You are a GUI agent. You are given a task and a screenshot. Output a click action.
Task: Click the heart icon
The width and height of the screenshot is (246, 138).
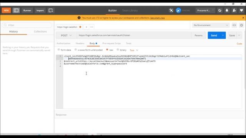(x=241, y=10)
